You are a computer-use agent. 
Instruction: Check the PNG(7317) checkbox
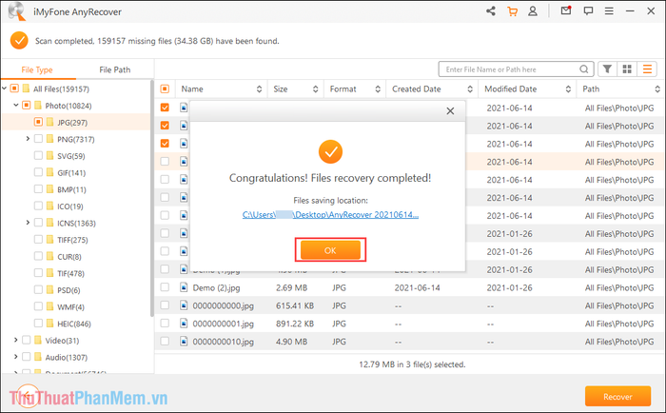[x=38, y=139]
